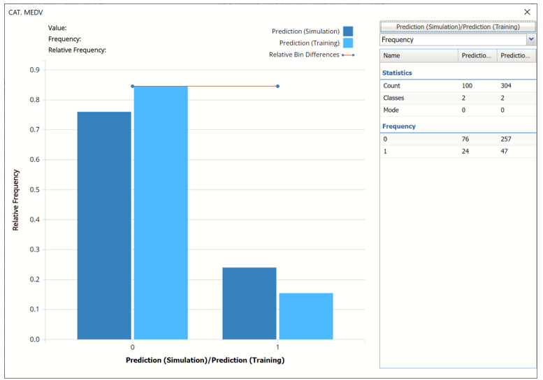
Task: Click the dark blue Prediction (Simulation) legend swatch
Action: click(x=348, y=31)
